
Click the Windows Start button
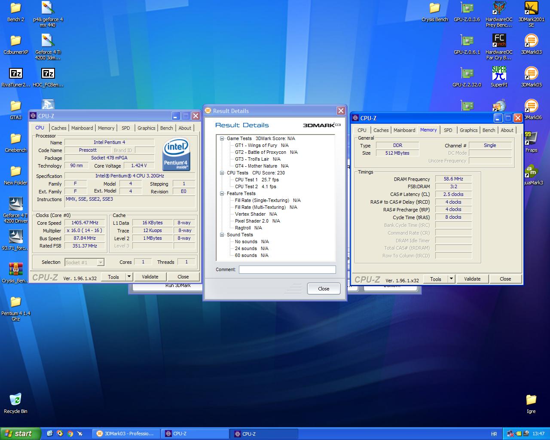(x=21, y=434)
